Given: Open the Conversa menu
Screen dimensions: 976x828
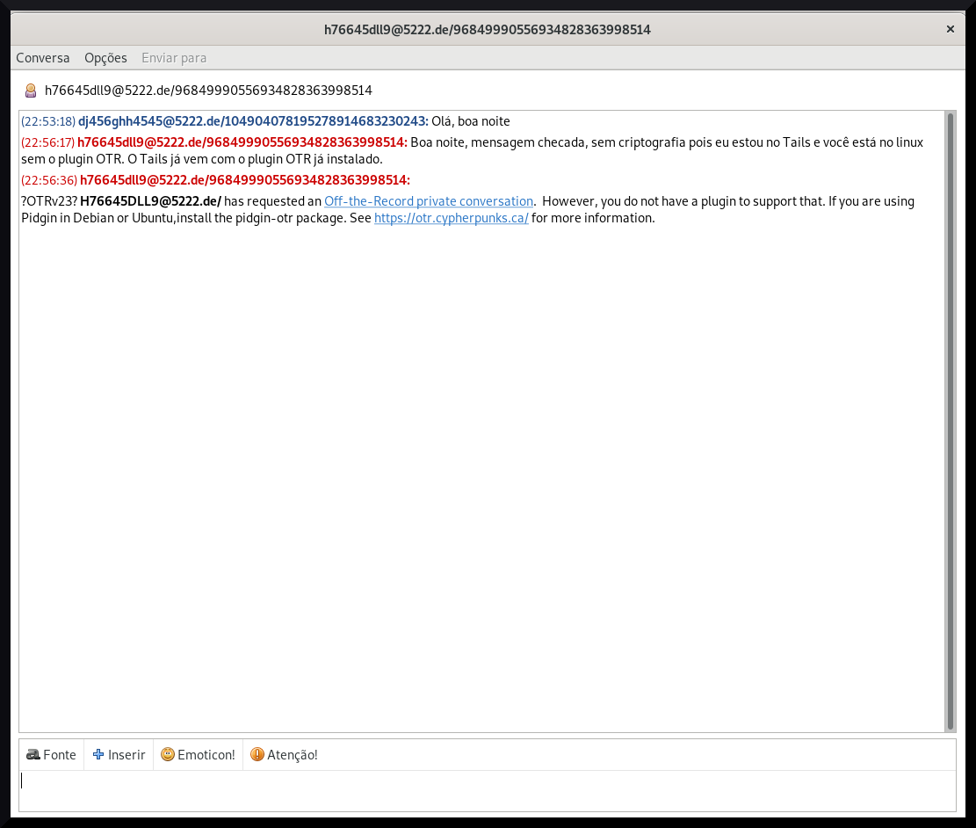Looking at the screenshot, I should point(42,58).
